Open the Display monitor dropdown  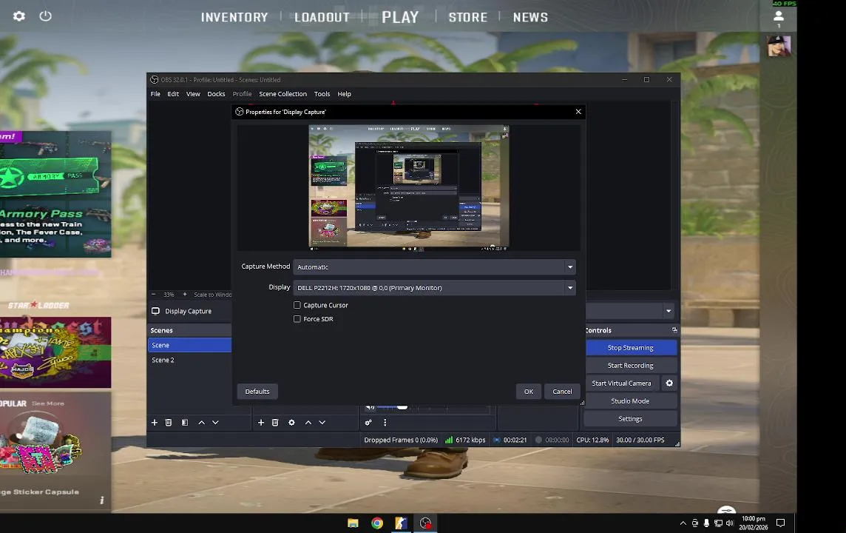point(434,288)
